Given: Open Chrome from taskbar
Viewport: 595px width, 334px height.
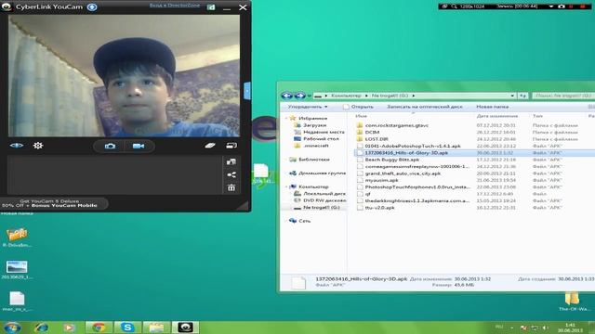Looking at the screenshot, I should [x=99, y=328].
